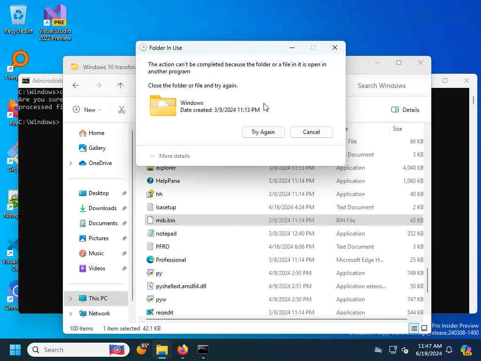
Task: Expand the OneDrive tree node
Action: pos(71,163)
